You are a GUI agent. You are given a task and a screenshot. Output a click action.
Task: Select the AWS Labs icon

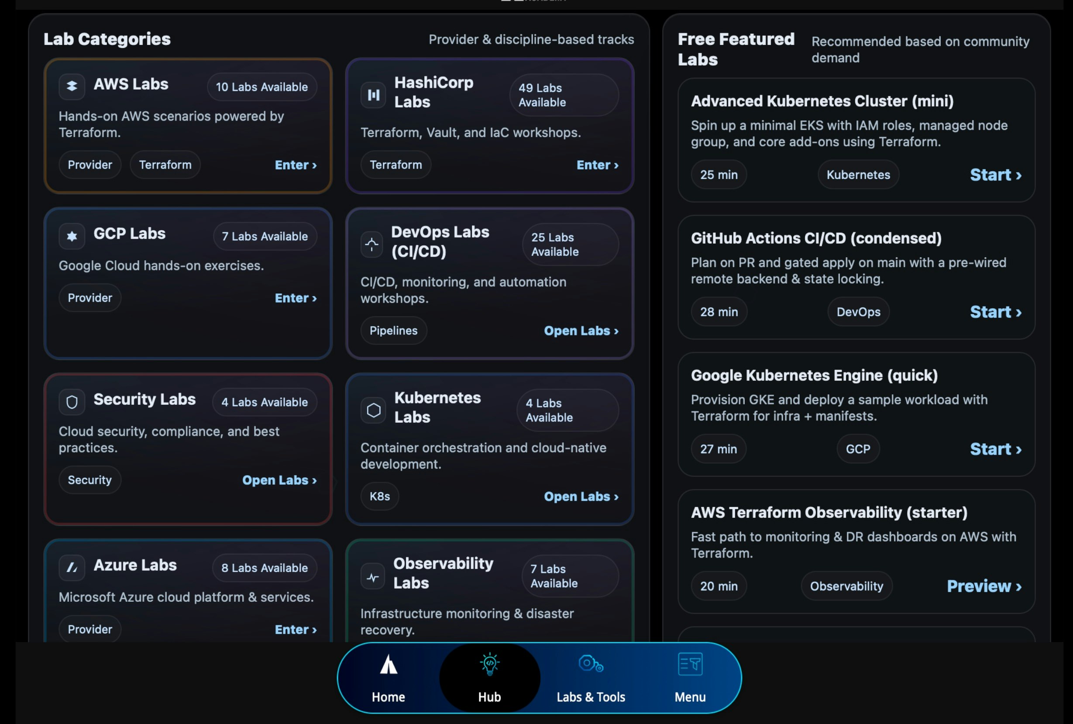tap(72, 86)
